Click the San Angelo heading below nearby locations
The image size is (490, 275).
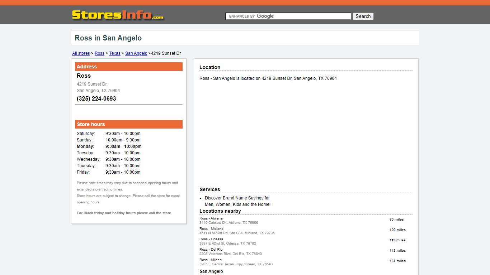click(211, 271)
